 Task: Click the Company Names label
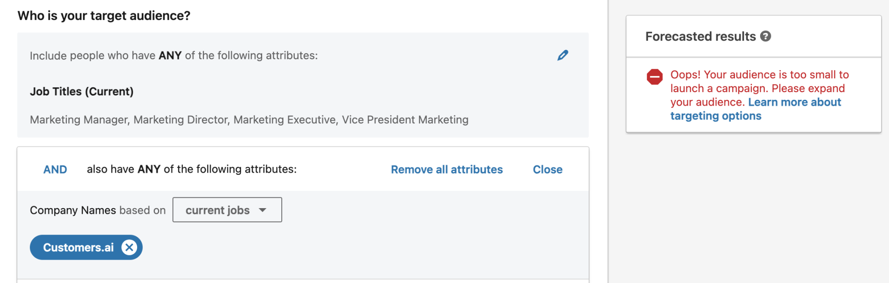pos(72,210)
